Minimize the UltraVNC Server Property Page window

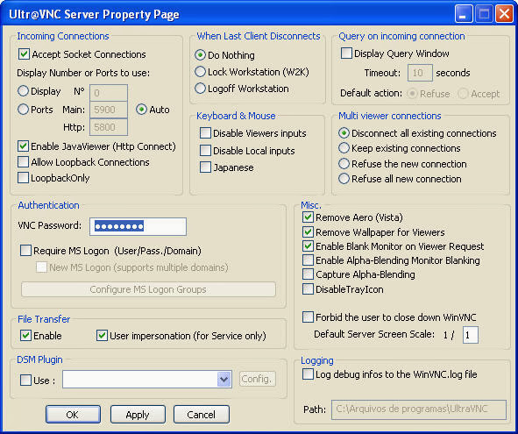[464, 14]
